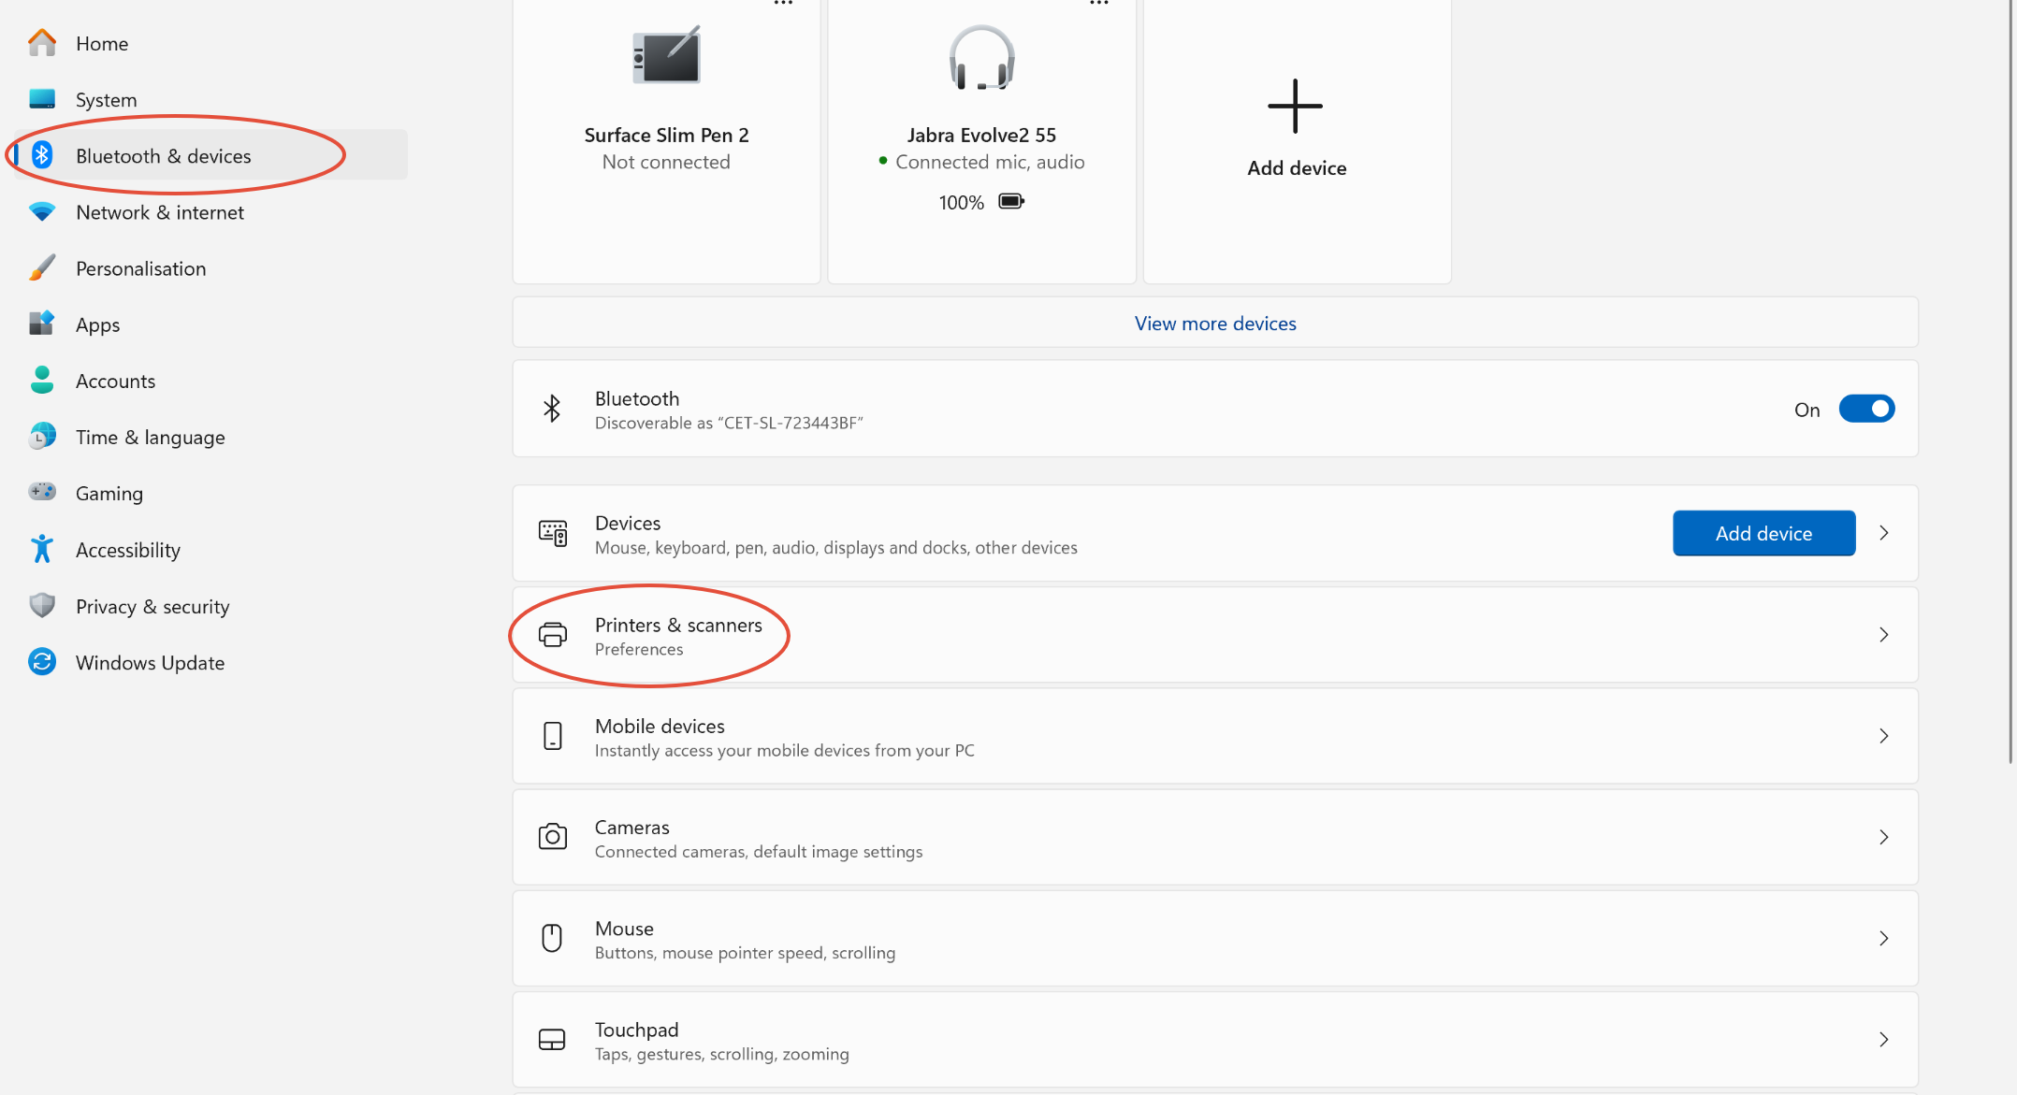Go to Personalisation in the sidebar
This screenshot has height=1095, width=2017.
pos(141,268)
